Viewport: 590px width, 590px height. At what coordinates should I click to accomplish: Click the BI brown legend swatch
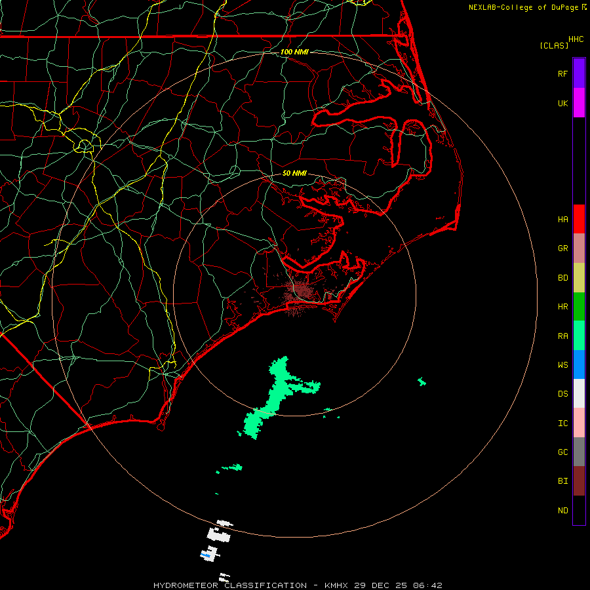coord(579,481)
